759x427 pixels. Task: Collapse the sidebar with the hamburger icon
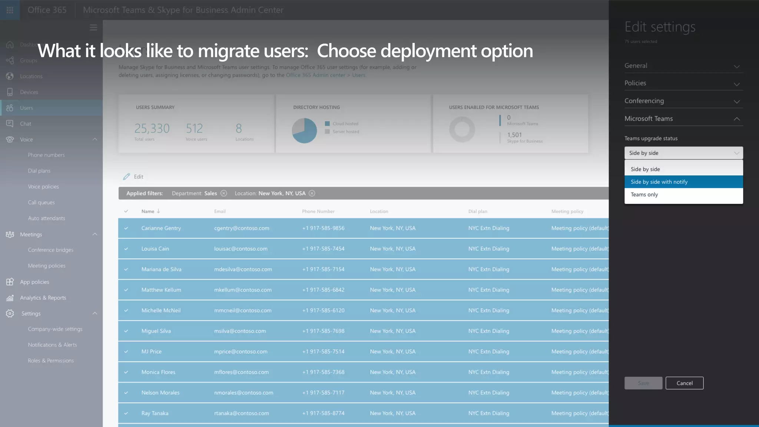[93, 27]
